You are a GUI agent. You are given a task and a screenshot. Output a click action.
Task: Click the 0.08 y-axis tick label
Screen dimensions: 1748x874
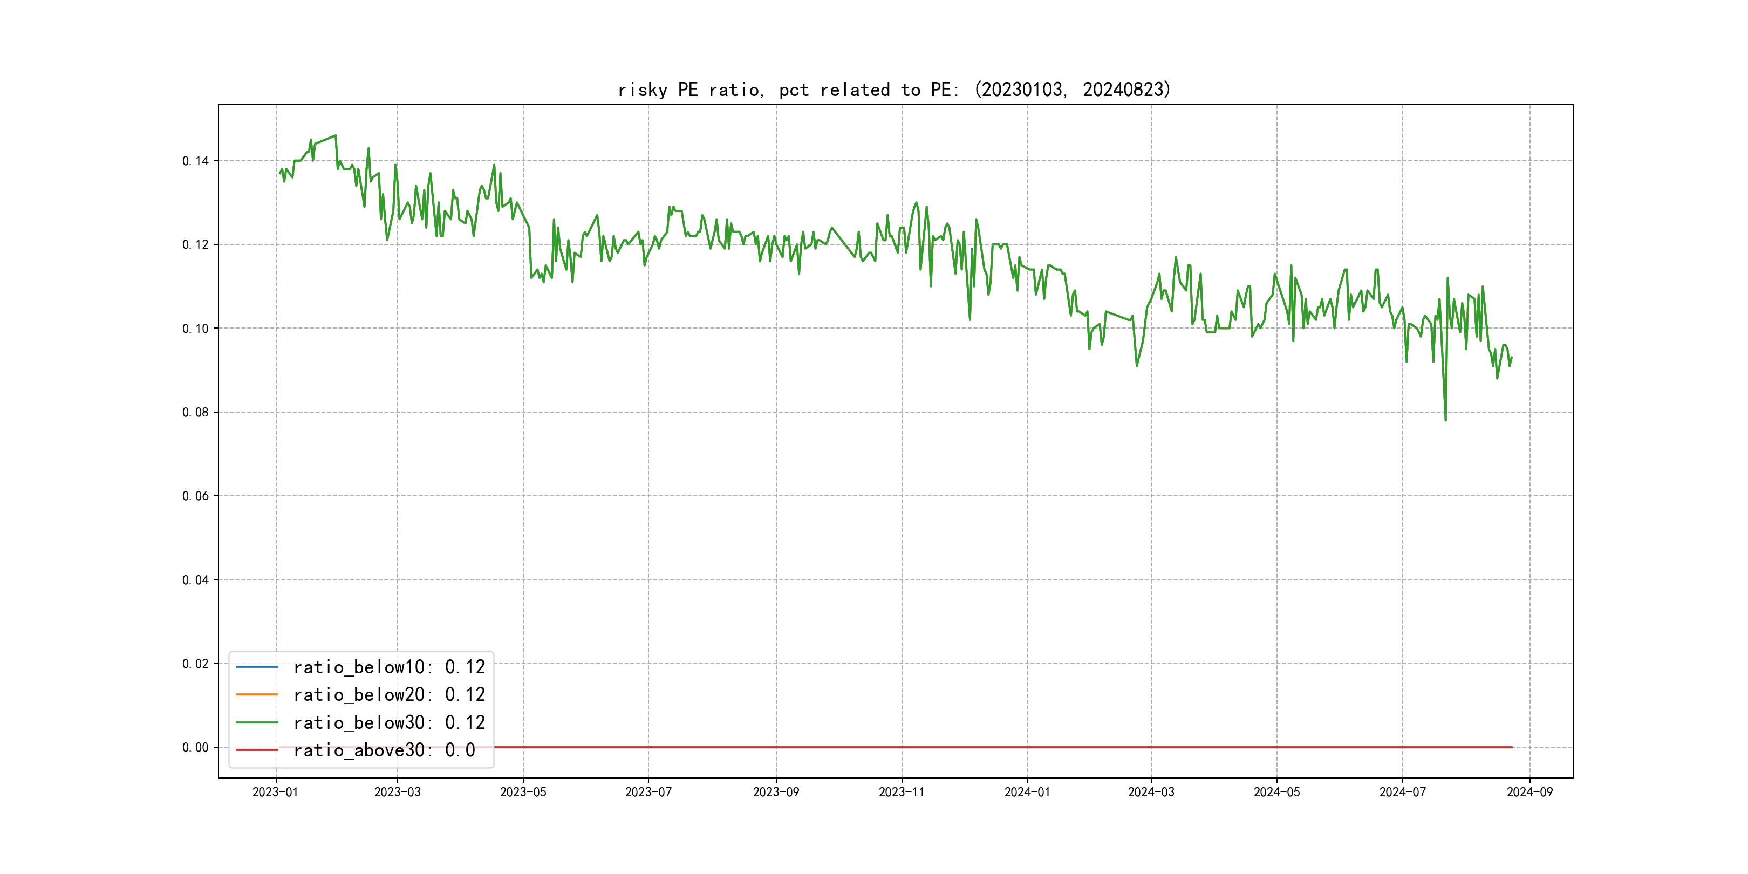pos(195,413)
